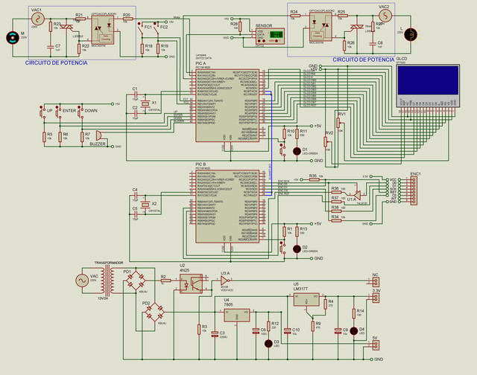
Task: Select crystal X2
Action: coord(146,205)
